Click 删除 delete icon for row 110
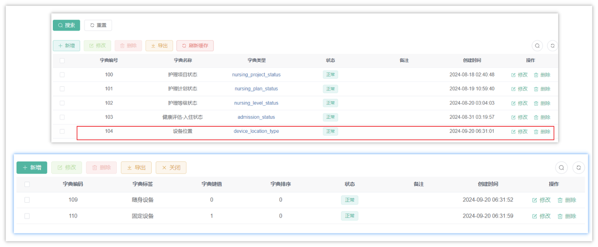This screenshot has height=247, width=598. pos(567,216)
